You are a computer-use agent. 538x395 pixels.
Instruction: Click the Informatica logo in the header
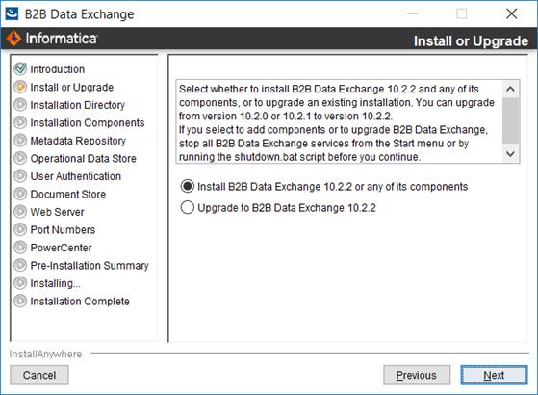click(x=52, y=39)
